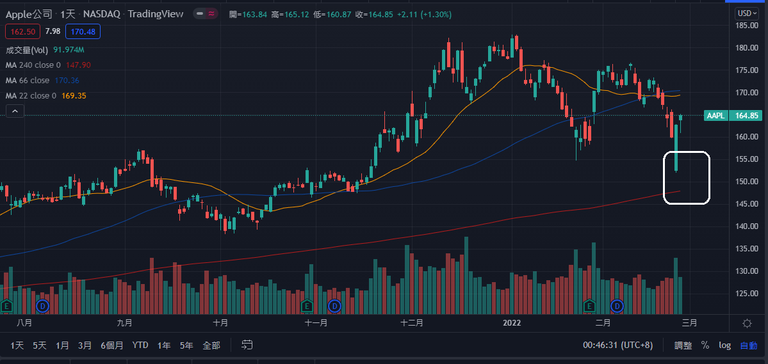Image resolution: width=768 pixels, height=364 pixels.
Task: Click the earnings E marker near 二月
Action: click(589, 306)
